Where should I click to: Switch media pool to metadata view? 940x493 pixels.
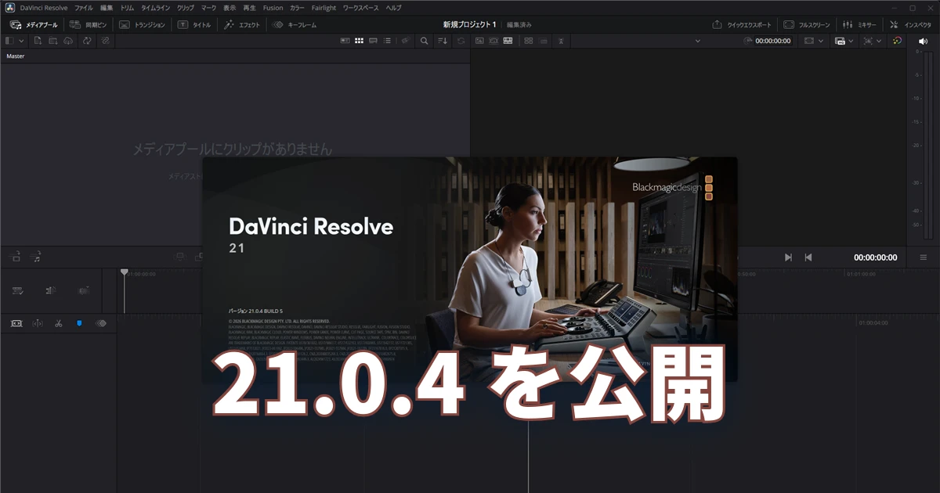pyautogui.click(x=345, y=41)
